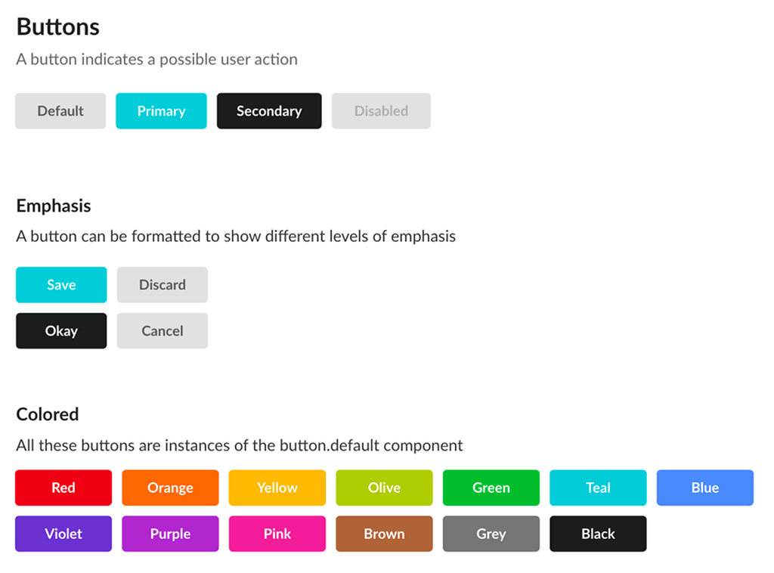Image resolution: width=774 pixels, height=573 pixels.
Task: Click the Violet colored button
Action: pos(63,534)
